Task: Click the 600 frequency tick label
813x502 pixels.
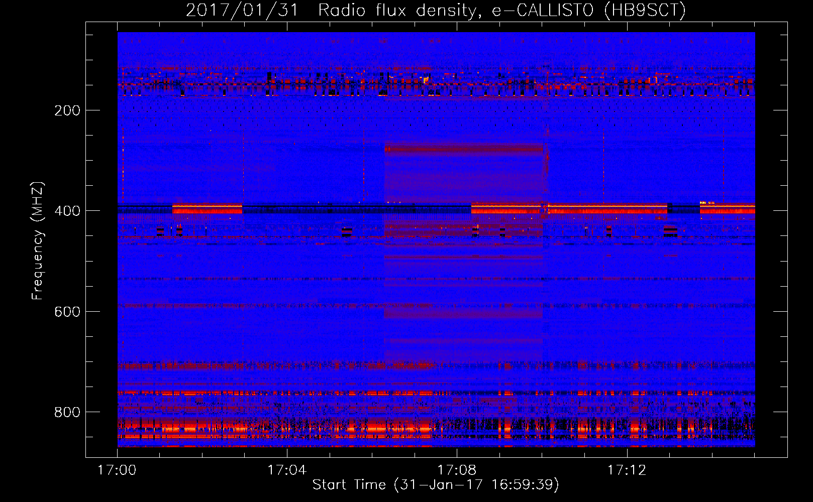Action: tap(67, 312)
